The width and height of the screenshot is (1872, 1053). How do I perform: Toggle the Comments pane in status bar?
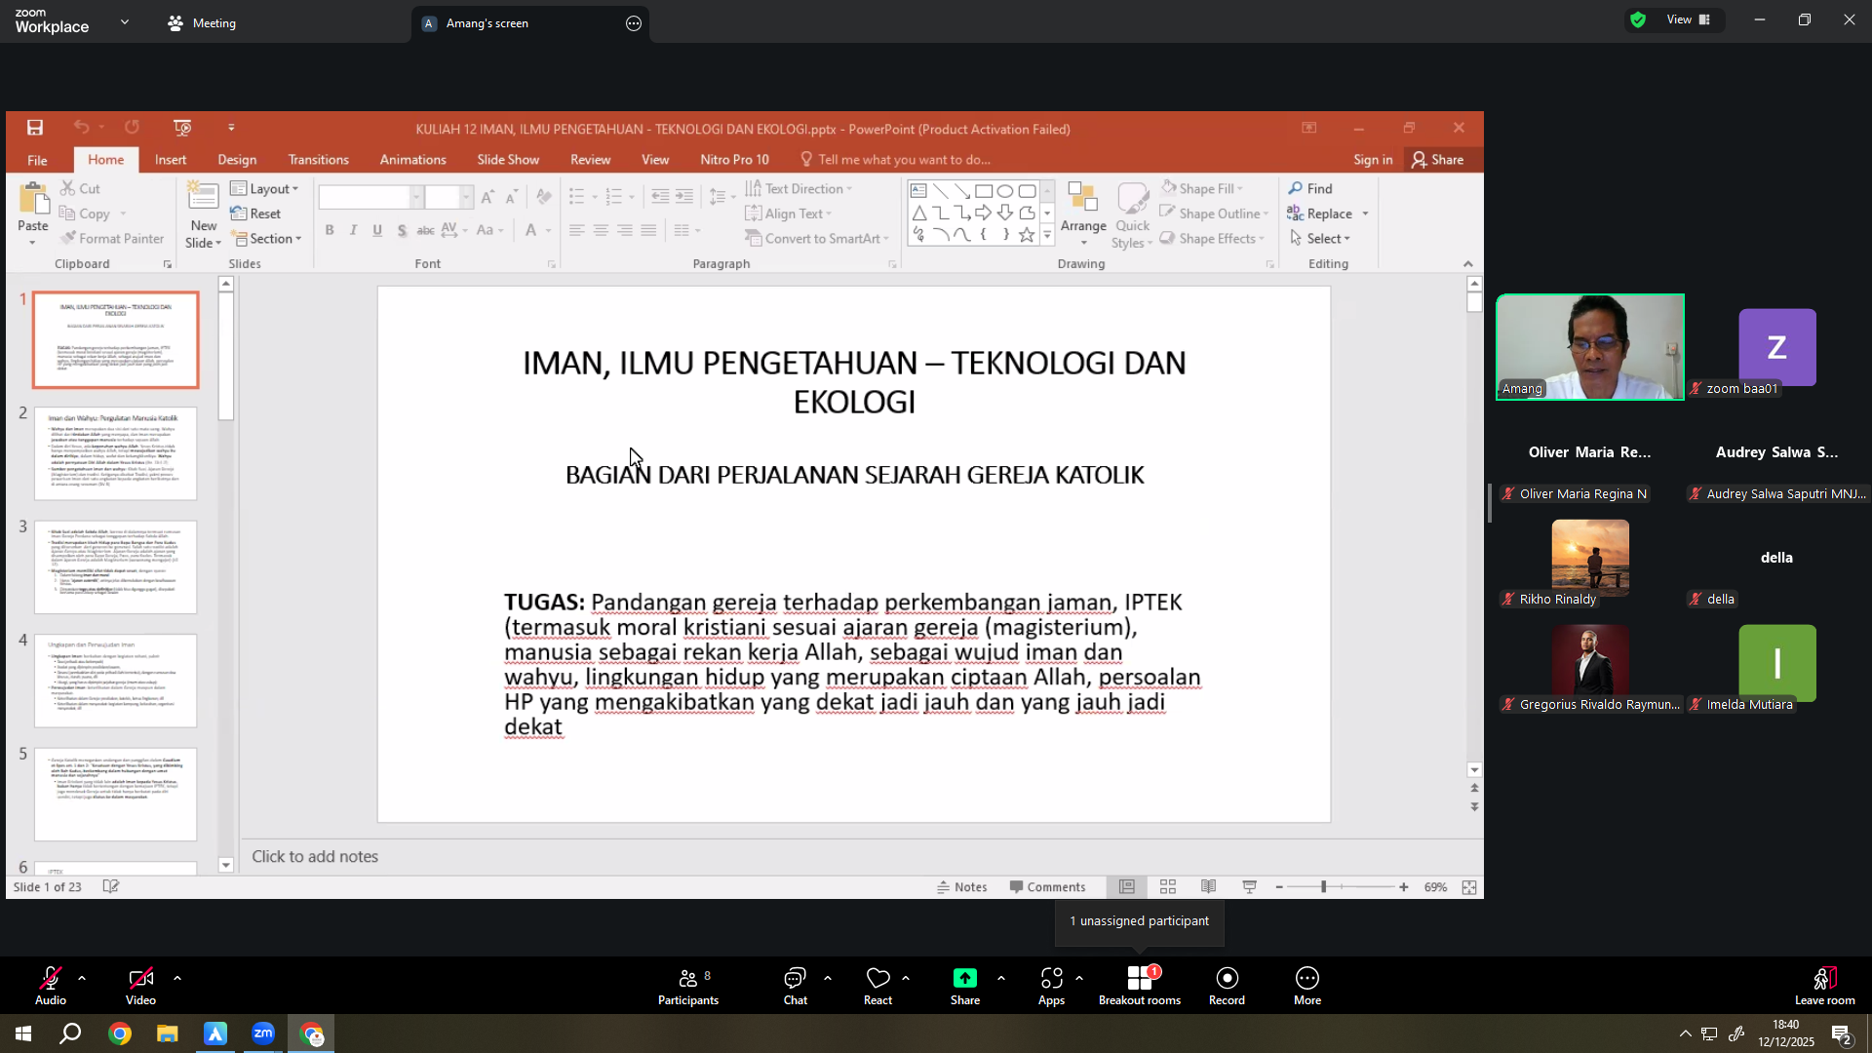coord(1047,887)
